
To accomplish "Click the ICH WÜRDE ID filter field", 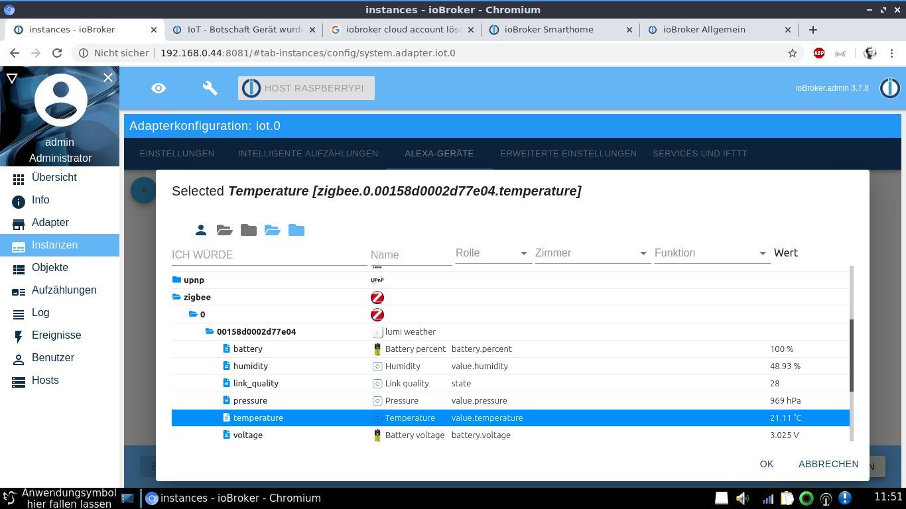I will pyautogui.click(x=269, y=254).
